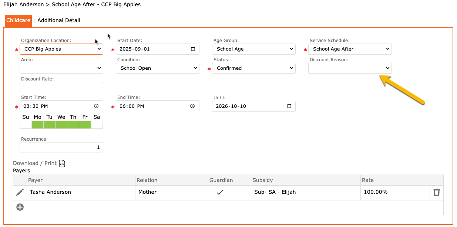Click Elijah Anderson in the breadcrumb

click(24, 5)
